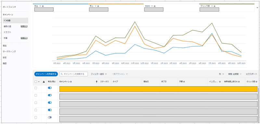This screenshot has height=124, width=260.
Task: Enable the paused toggle on the last row
Action: pyautogui.click(x=50, y=117)
